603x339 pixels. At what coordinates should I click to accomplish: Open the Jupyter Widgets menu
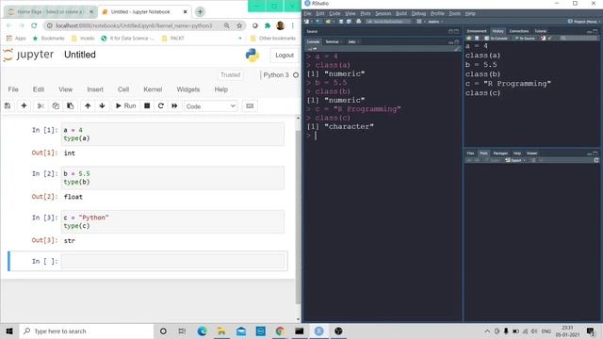click(188, 89)
